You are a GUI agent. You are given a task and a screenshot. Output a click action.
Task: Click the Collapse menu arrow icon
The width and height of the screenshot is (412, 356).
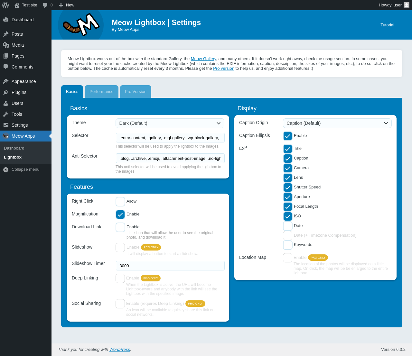[x=6, y=169]
